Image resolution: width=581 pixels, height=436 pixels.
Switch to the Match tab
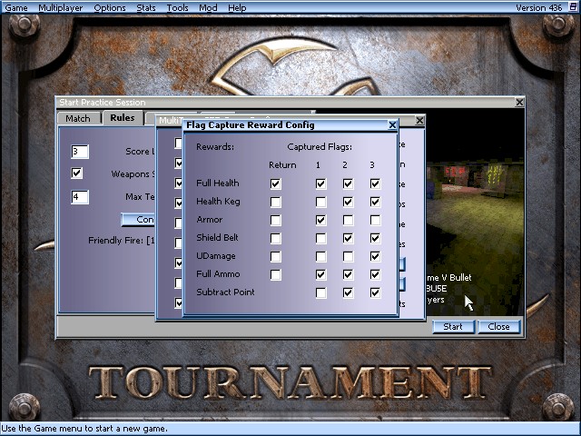pyautogui.click(x=78, y=118)
